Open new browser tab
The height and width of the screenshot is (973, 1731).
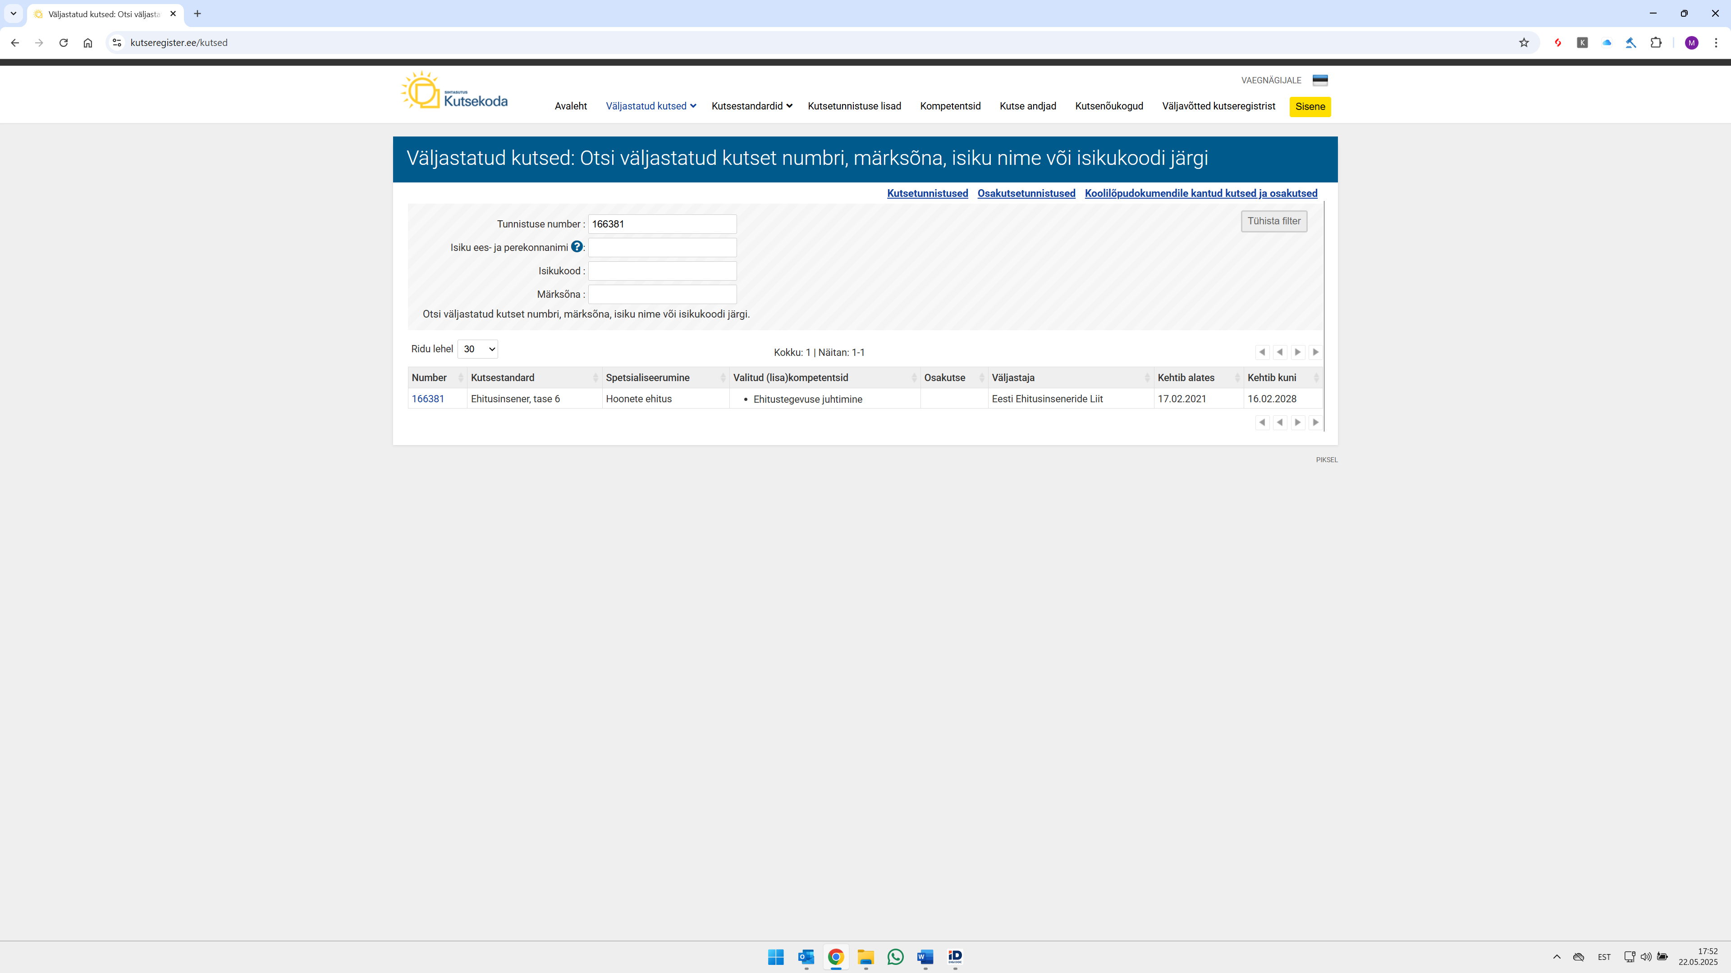tap(197, 14)
